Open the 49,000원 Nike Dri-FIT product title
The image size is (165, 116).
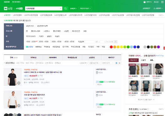pos(43,72)
